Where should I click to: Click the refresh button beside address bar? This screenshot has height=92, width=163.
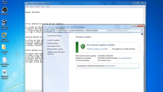point(110,30)
